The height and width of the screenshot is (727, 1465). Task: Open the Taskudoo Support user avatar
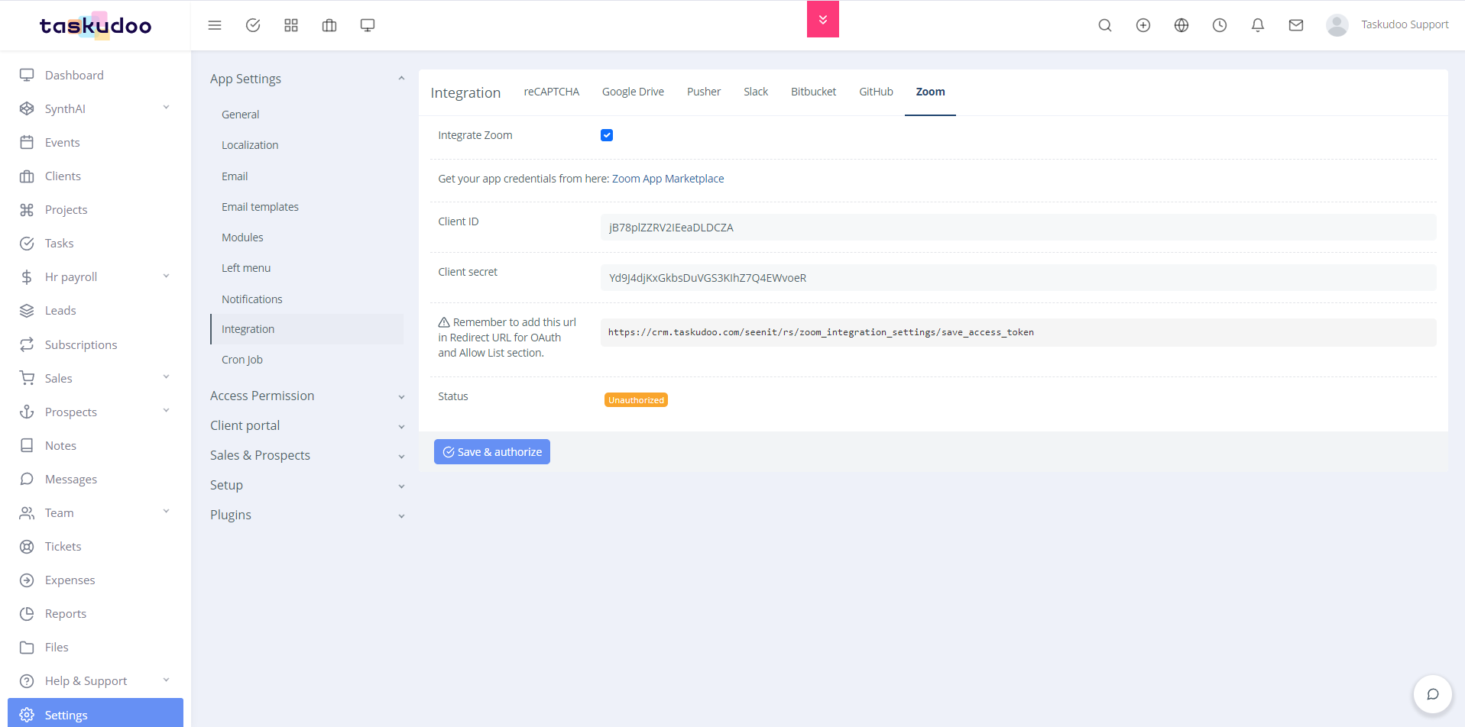(1337, 25)
